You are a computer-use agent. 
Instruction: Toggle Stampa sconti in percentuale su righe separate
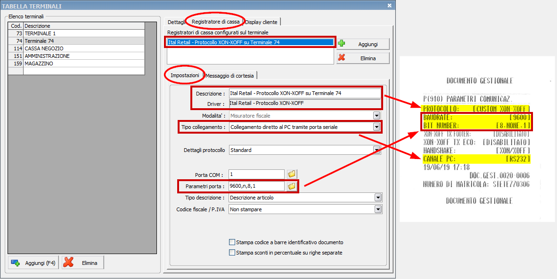(232, 253)
